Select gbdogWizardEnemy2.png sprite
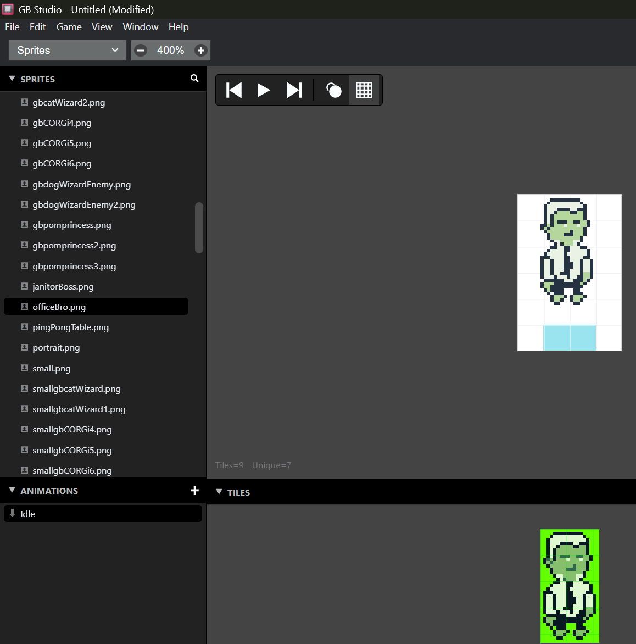Image resolution: width=636 pixels, height=644 pixels. point(96,204)
